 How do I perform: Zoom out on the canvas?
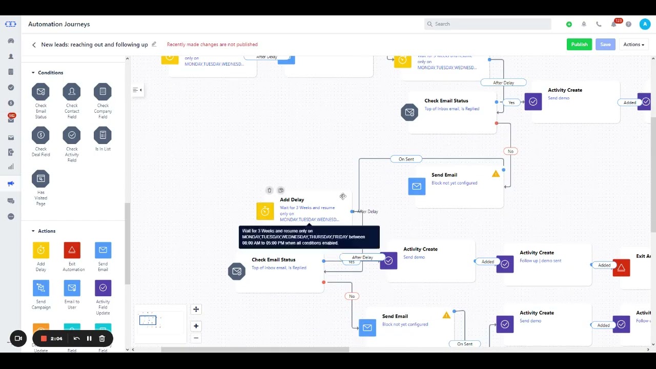[196, 338]
